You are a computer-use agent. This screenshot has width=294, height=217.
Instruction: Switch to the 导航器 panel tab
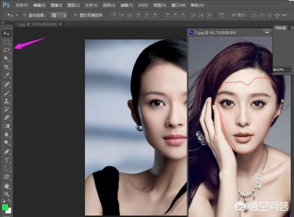[280, 28]
